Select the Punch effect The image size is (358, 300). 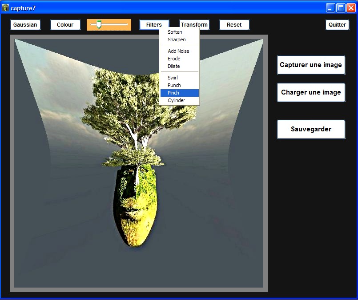coord(180,85)
